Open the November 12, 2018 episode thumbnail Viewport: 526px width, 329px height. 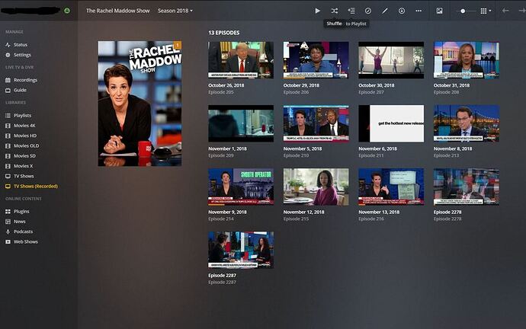coord(316,187)
